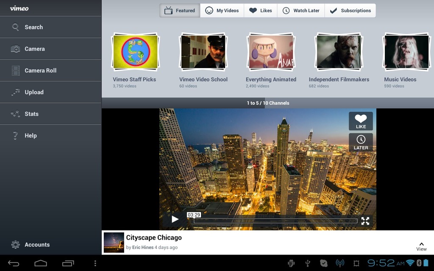This screenshot has width=434, height=271.
Task: Click the battery status icon
Action: tap(426, 263)
